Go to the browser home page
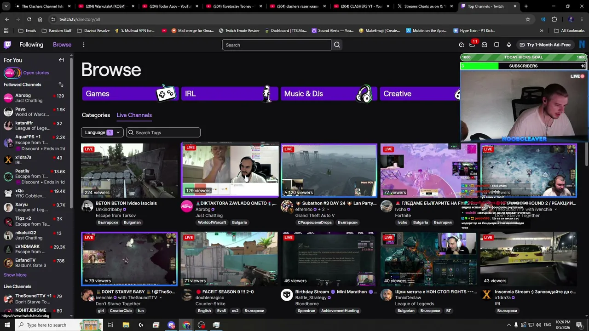The width and height of the screenshot is (589, 331). coord(40,19)
